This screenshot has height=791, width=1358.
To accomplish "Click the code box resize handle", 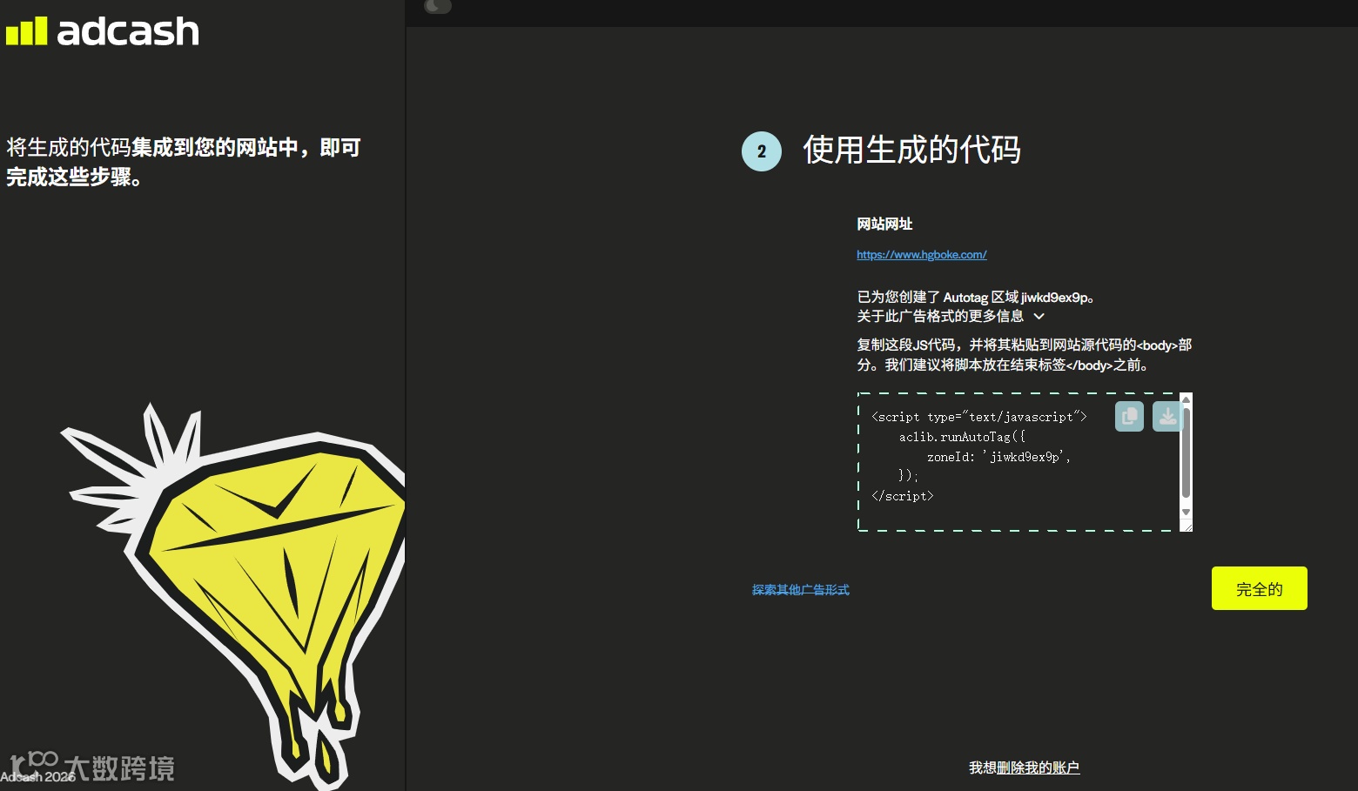I will [x=1187, y=526].
